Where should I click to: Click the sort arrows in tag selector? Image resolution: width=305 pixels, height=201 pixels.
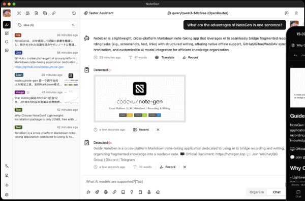point(73,25)
